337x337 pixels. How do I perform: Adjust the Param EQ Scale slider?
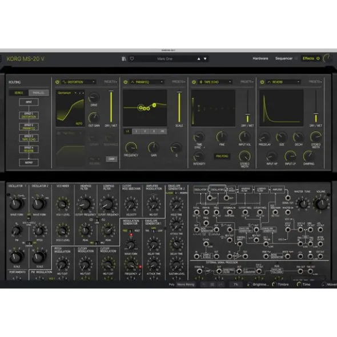pos(179,107)
